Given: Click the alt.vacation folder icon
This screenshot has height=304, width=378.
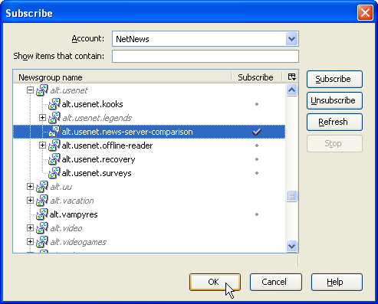Looking at the screenshot, I should pyautogui.click(x=42, y=201).
